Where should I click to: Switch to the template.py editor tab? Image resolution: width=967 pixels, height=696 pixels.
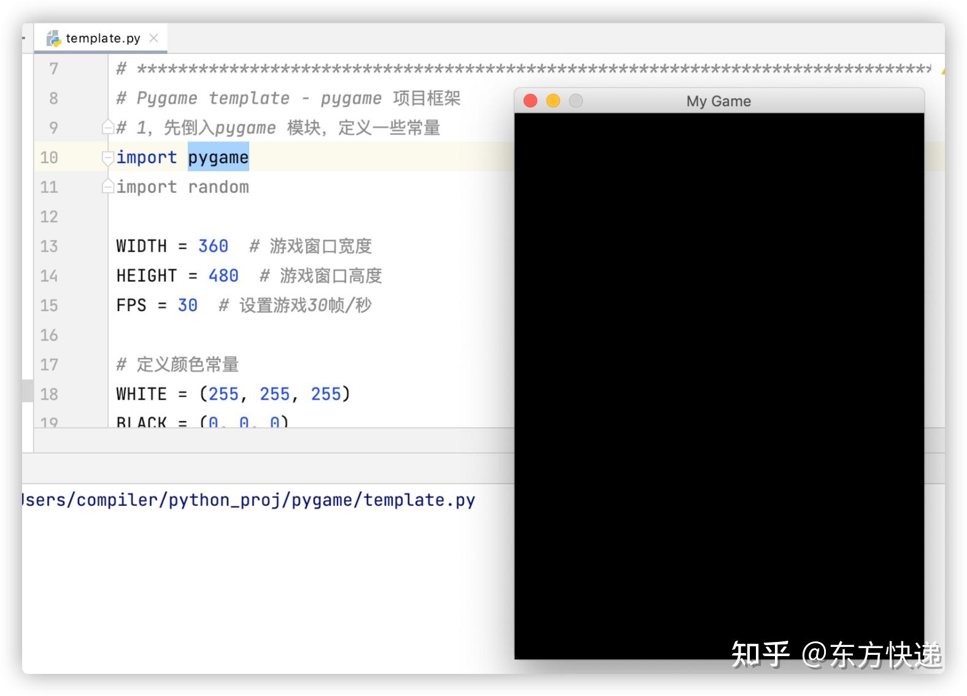(x=101, y=38)
